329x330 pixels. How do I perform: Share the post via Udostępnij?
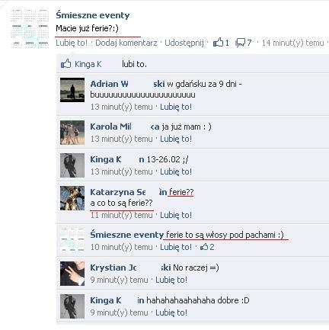(184, 43)
